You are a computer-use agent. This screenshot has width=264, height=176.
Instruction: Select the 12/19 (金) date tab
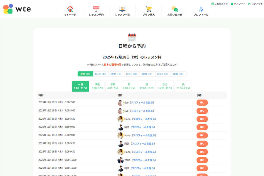pos(101,74)
